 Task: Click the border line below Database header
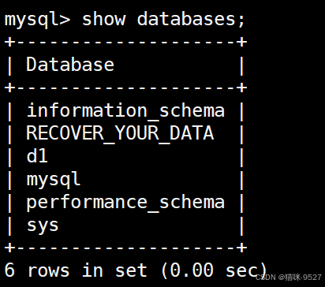[125, 88]
